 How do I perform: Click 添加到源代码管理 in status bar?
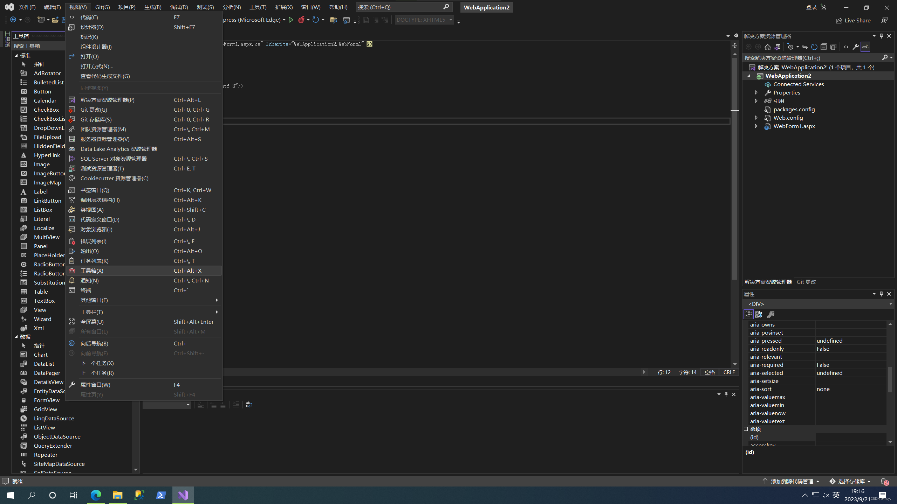point(792,481)
